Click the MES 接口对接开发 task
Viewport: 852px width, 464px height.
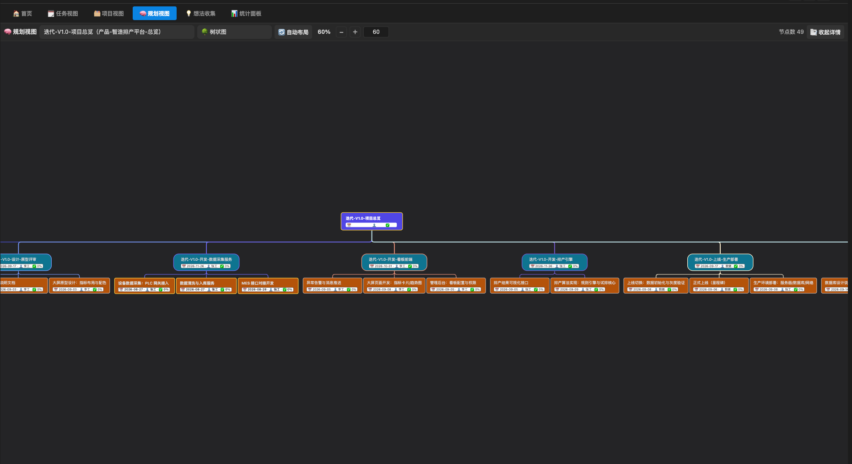[x=268, y=286]
